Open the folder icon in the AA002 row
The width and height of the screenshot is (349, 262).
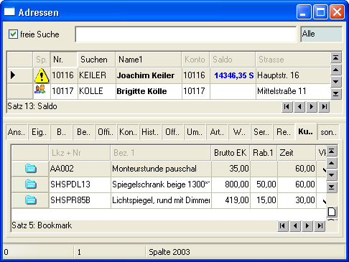[x=31, y=169]
